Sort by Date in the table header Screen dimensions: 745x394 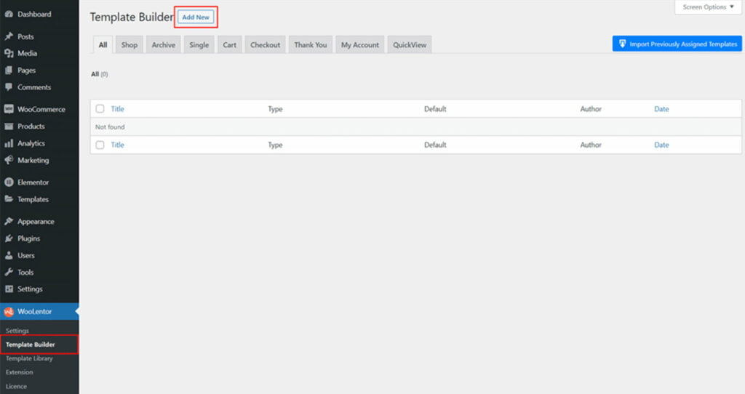pyautogui.click(x=661, y=109)
